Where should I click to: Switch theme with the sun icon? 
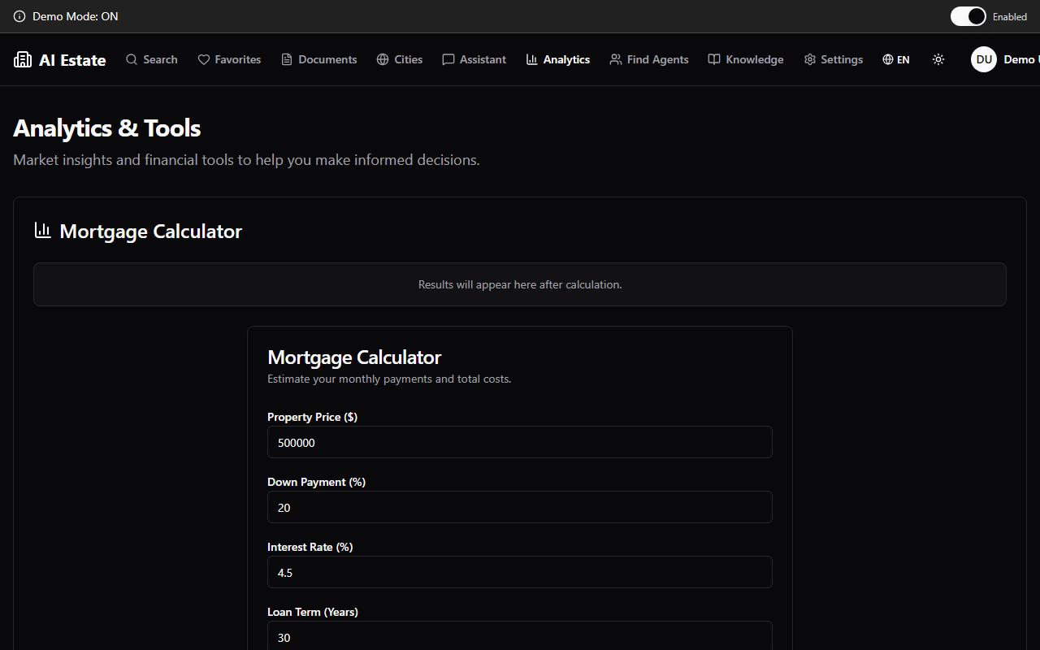(938, 59)
